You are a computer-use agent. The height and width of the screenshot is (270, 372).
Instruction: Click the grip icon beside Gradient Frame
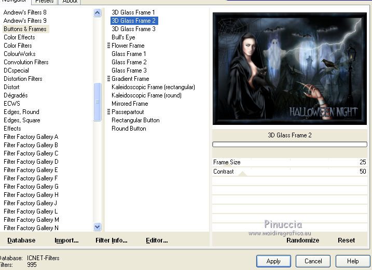point(108,78)
